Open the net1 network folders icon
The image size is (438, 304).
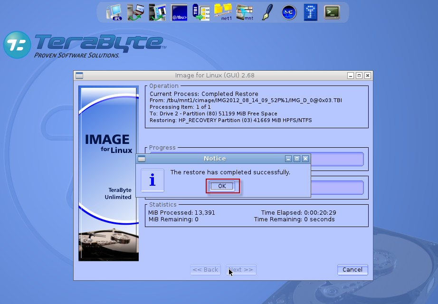tap(223, 12)
